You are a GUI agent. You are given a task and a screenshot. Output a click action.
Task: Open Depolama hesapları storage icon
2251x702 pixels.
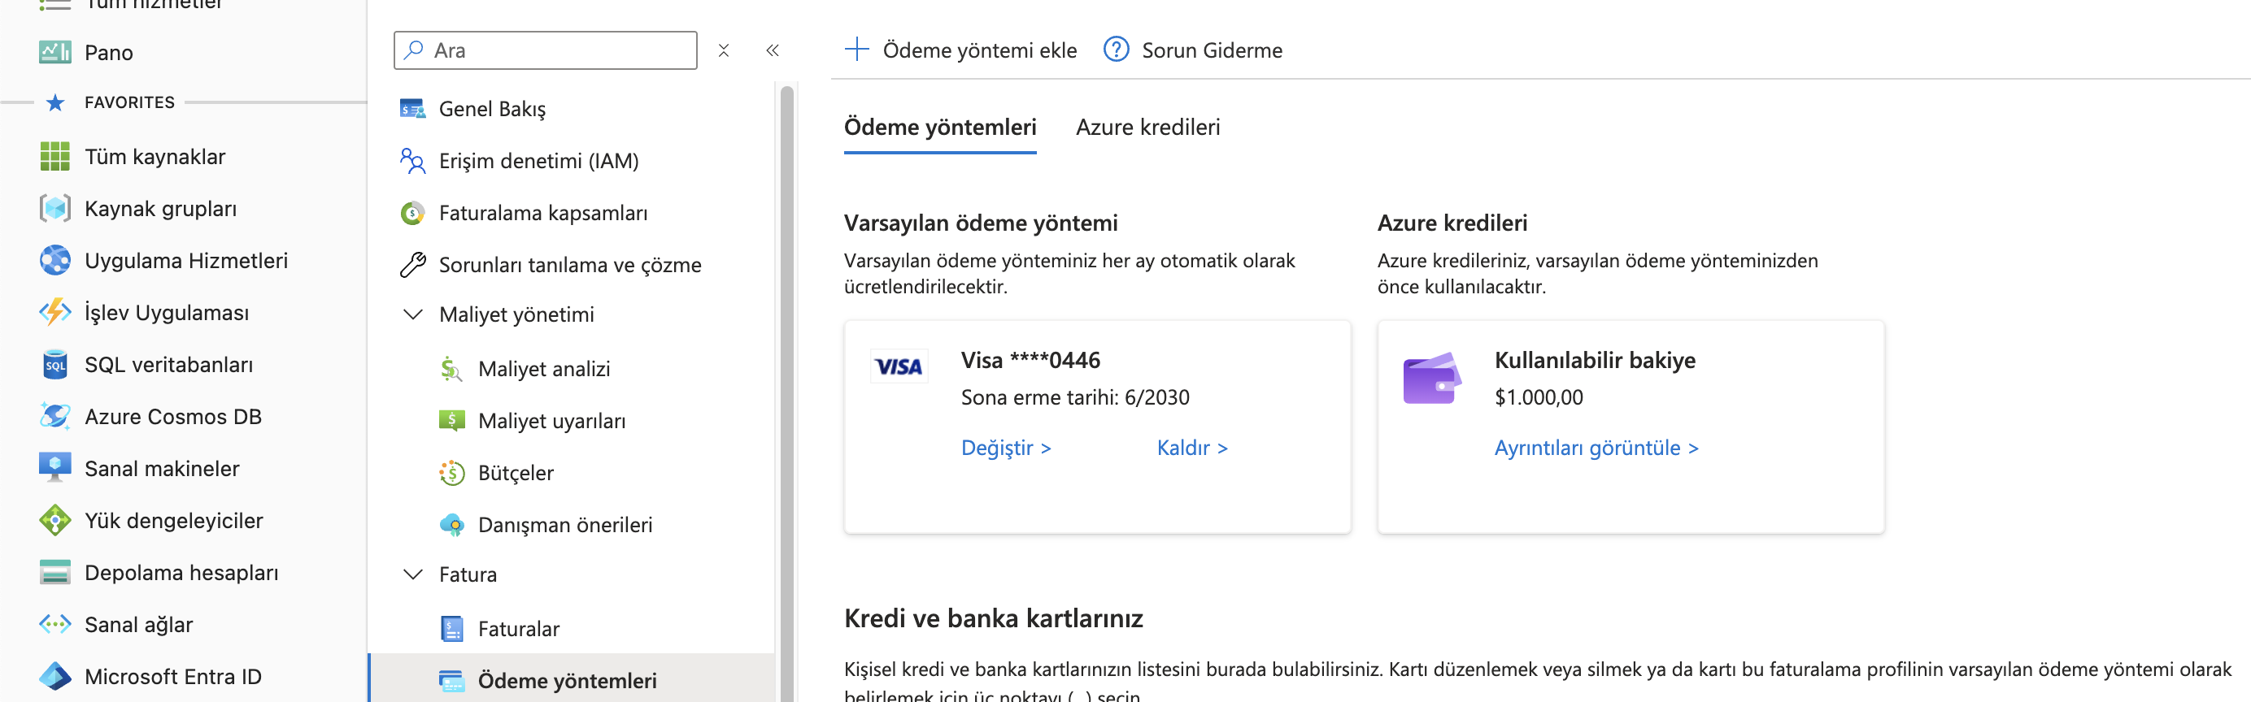pyautogui.click(x=55, y=573)
